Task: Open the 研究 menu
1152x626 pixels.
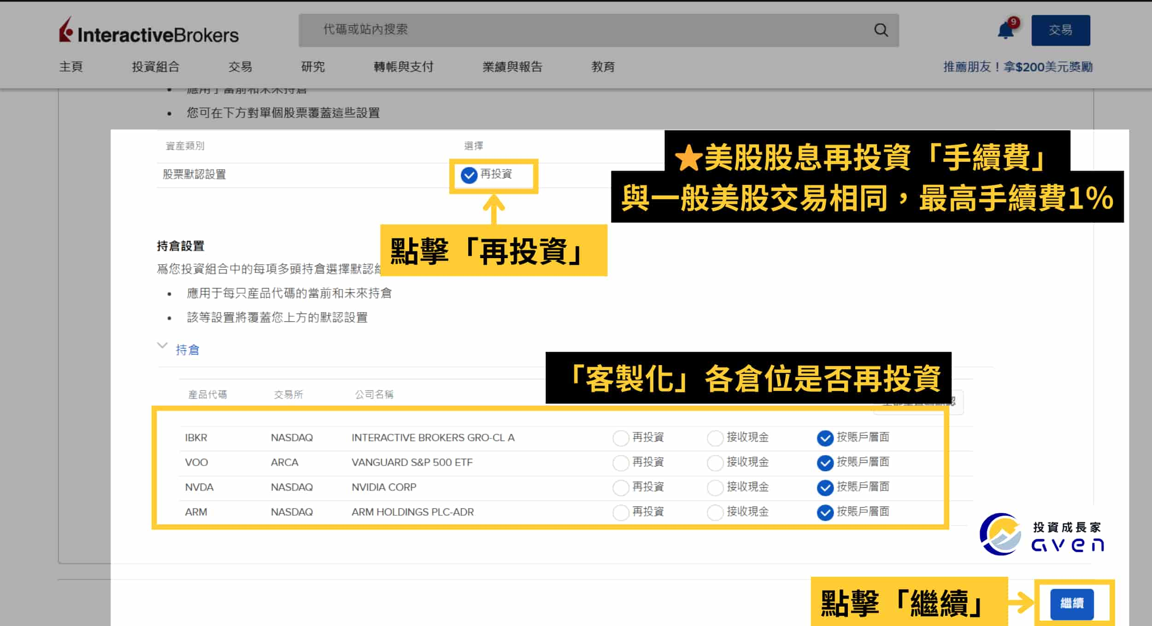Action: pyautogui.click(x=313, y=67)
